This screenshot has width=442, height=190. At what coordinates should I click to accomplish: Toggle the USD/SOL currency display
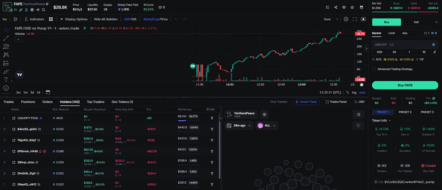pos(130,19)
